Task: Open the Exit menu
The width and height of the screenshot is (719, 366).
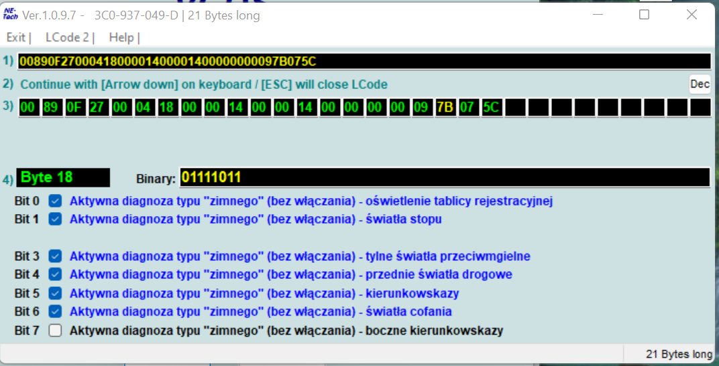Action: tap(16, 37)
